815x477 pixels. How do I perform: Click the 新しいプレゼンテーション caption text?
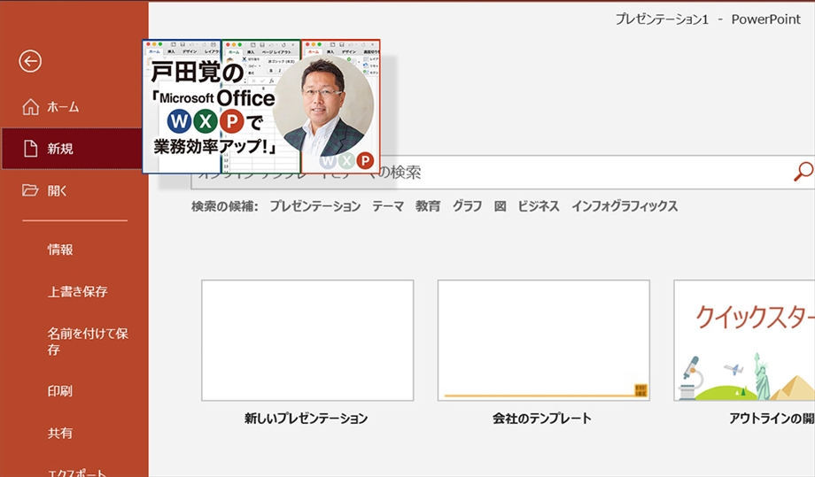(x=307, y=419)
